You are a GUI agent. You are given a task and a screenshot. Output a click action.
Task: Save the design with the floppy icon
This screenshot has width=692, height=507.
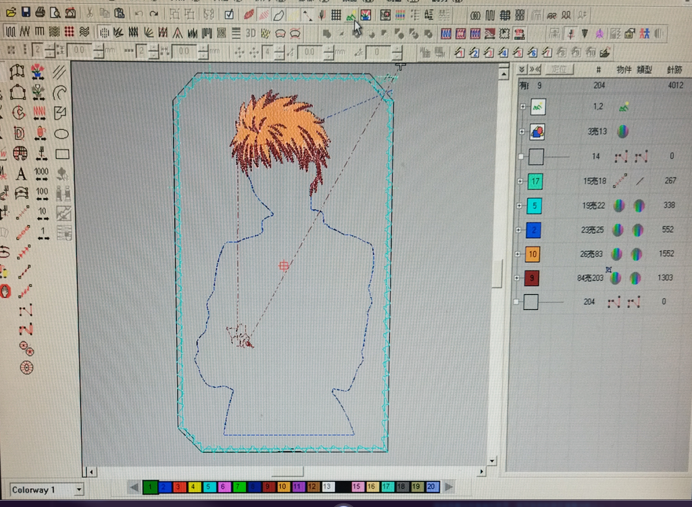[26, 12]
